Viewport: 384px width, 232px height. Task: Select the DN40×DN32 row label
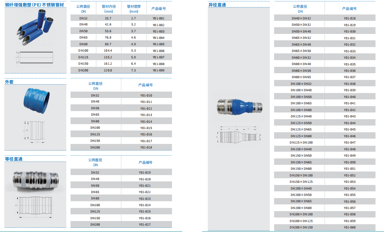301,18
